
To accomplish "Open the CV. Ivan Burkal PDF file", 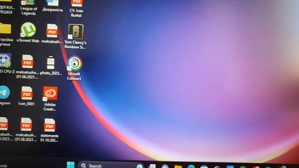I will point(76,8).
